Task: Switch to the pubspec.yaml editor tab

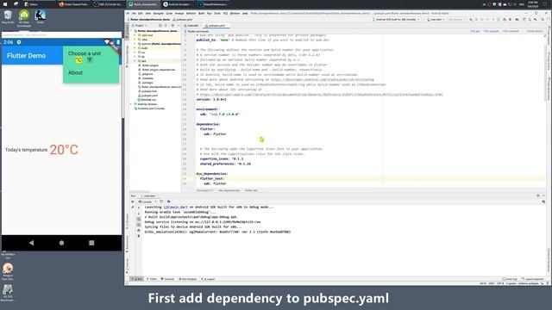Action: point(216,26)
